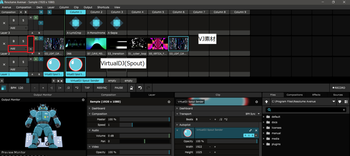Toggle Solo S on Layer 2

23,41
